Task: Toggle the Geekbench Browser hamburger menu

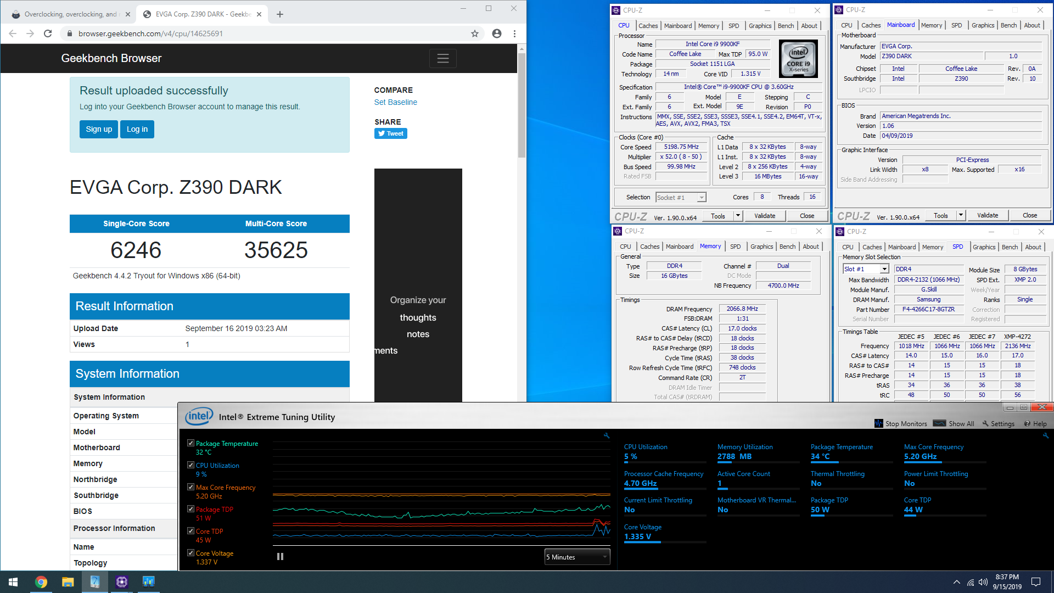Action: pos(443,58)
